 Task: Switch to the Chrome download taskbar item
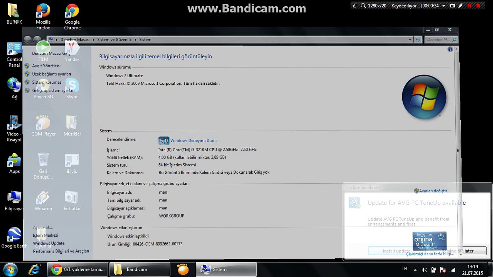(78, 269)
